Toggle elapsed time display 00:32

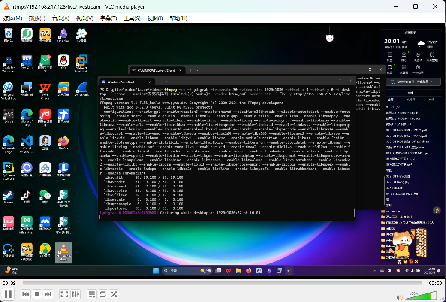pos(9,283)
